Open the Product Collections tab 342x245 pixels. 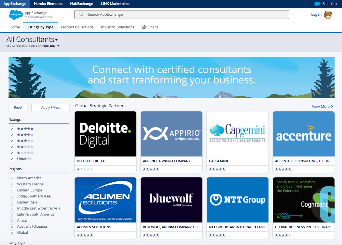[x=77, y=27]
